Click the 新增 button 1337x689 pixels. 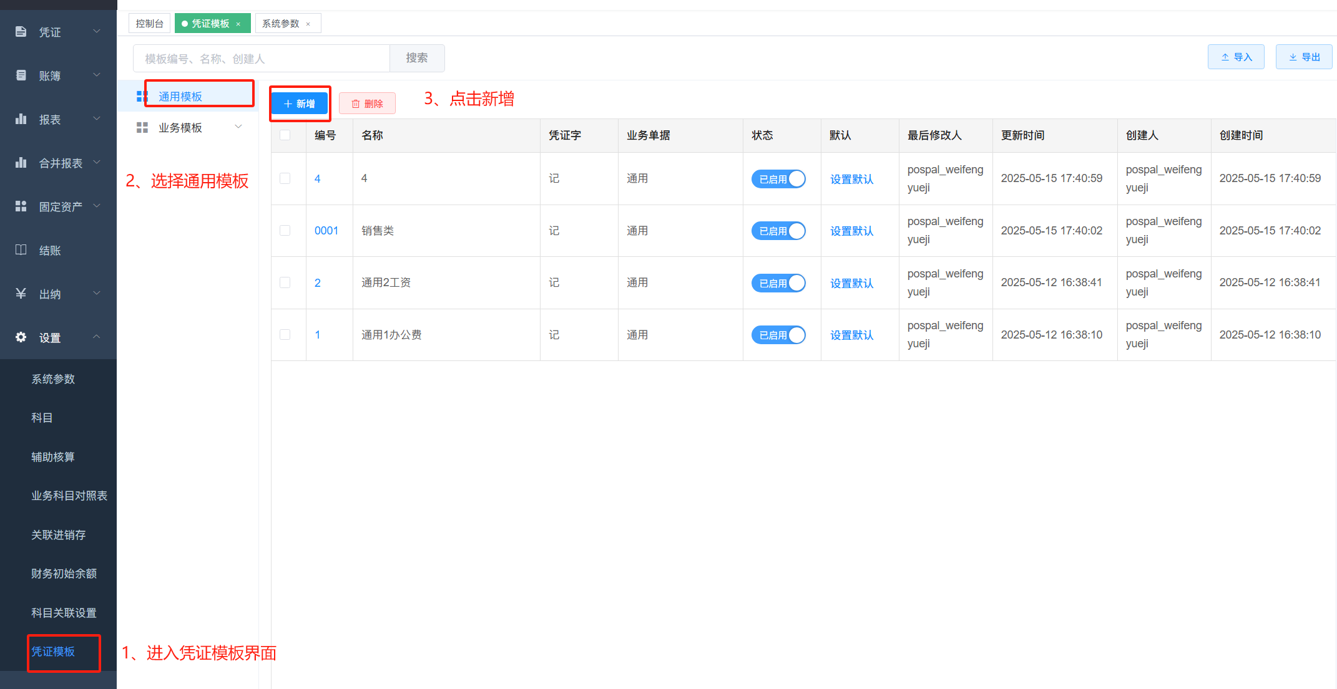[300, 104]
